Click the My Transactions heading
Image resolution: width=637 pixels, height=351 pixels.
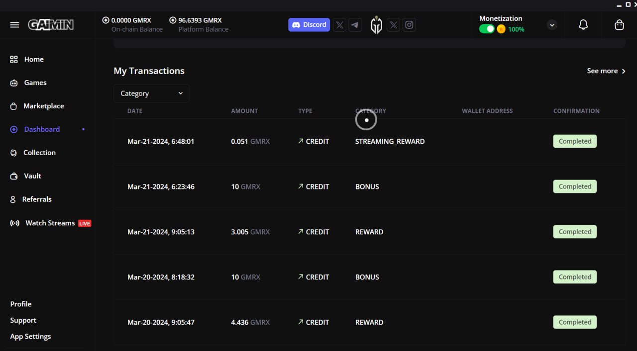point(149,71)
